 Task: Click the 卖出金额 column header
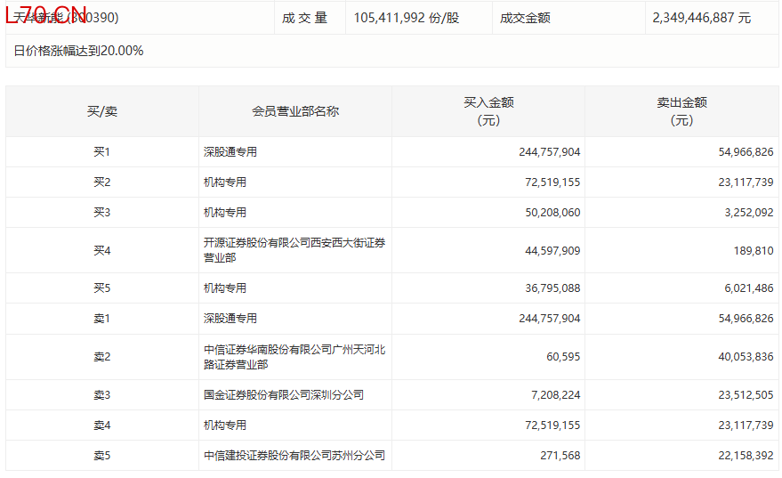tap(681, 111)
